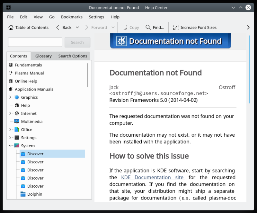The image size is (257, 213).
Task: Click the Fundamentals icon in contents tree
Action: 11,65
